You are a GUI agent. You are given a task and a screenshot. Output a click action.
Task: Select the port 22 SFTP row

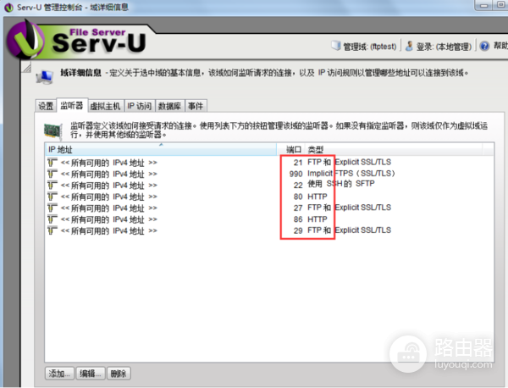pos(269,185)
